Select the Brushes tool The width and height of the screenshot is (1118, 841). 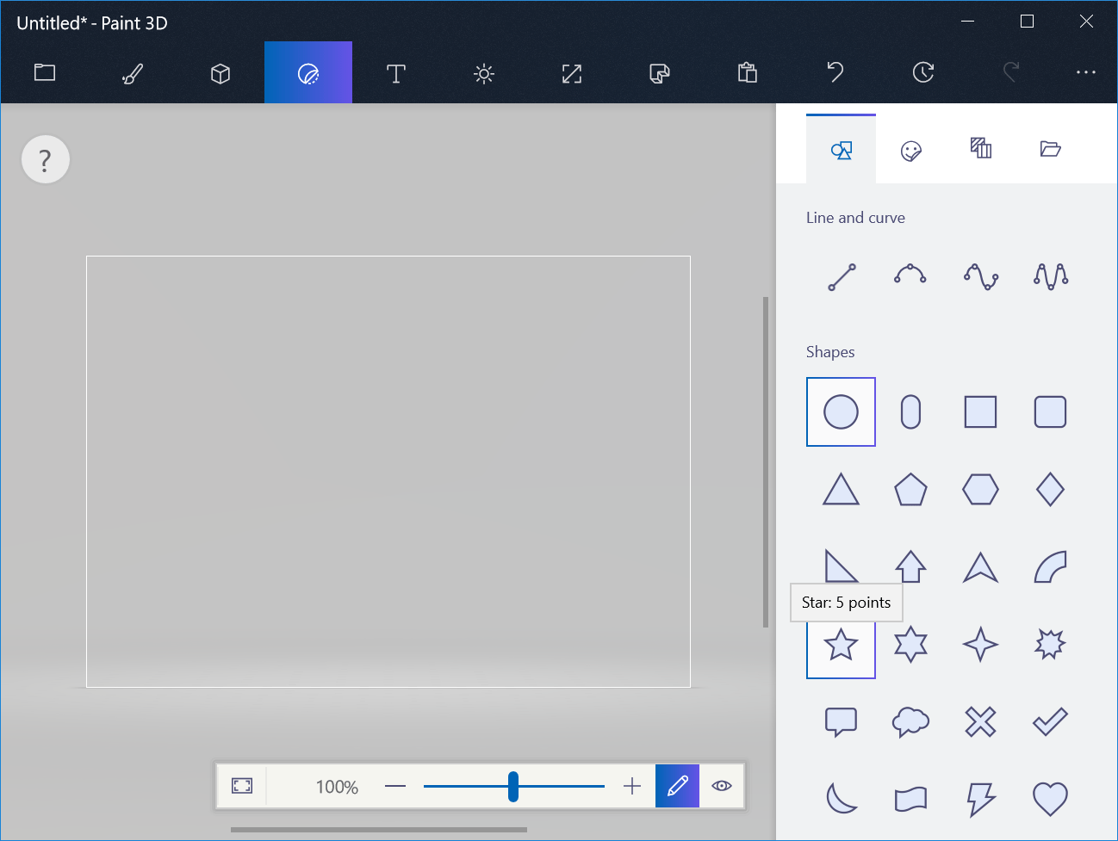tap(131, 73)
